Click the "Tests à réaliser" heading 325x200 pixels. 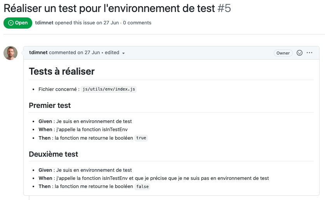pos(62,72)
